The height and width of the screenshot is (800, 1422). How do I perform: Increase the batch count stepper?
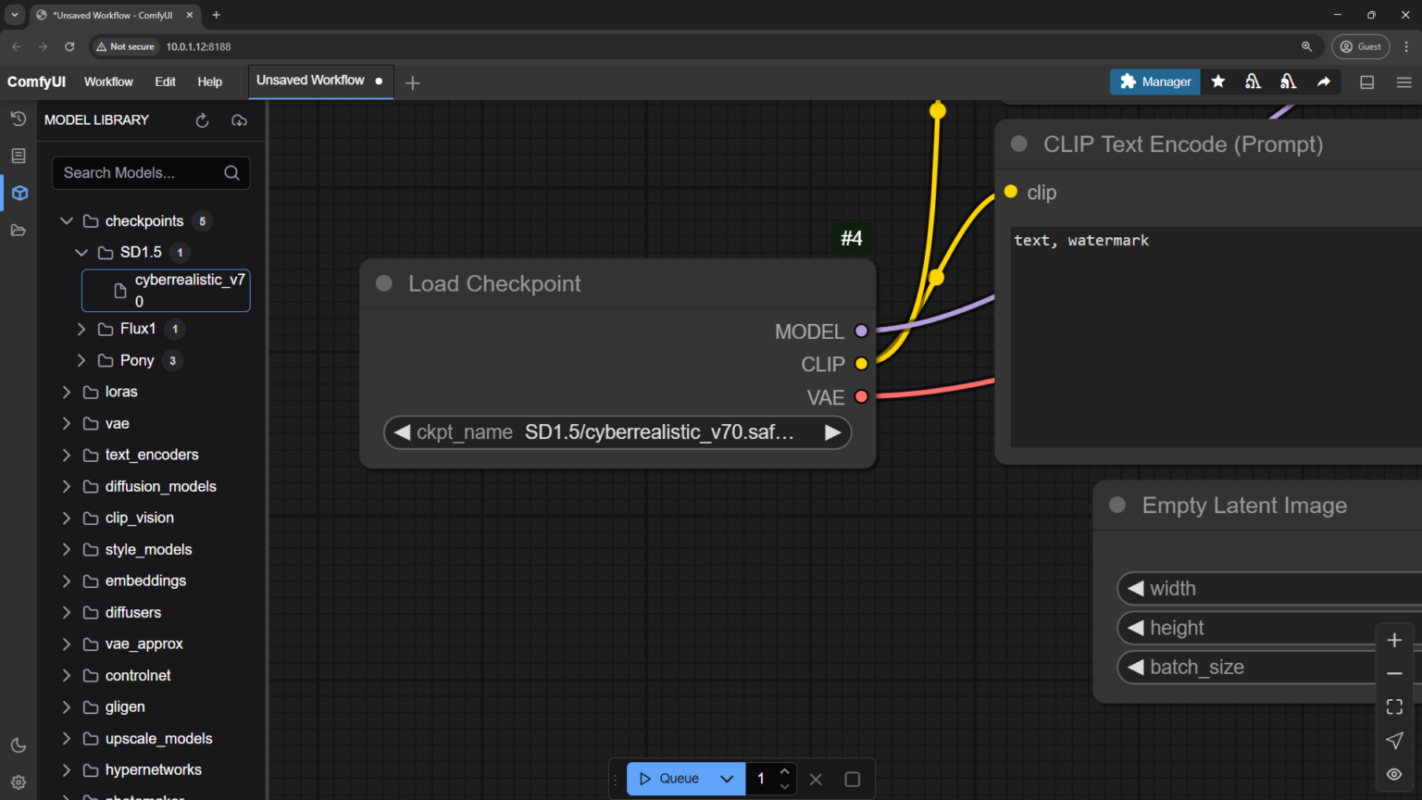coord(784,771)
